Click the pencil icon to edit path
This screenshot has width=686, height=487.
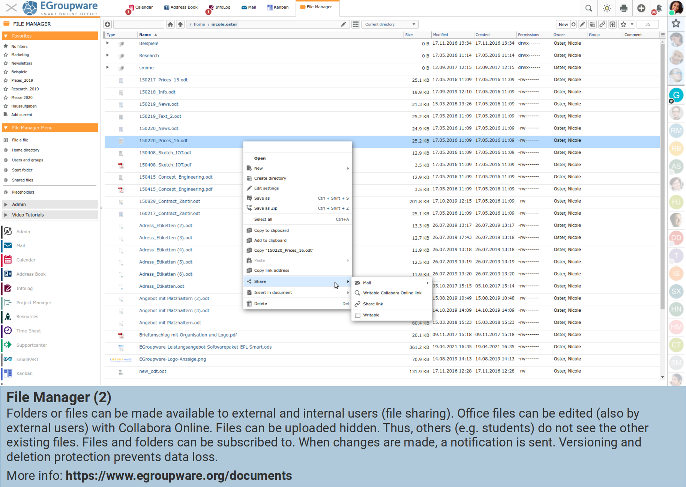pos(343,24)
